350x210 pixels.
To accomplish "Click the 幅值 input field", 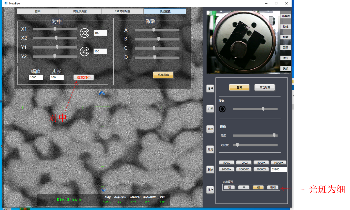I will tap(36, 77).
